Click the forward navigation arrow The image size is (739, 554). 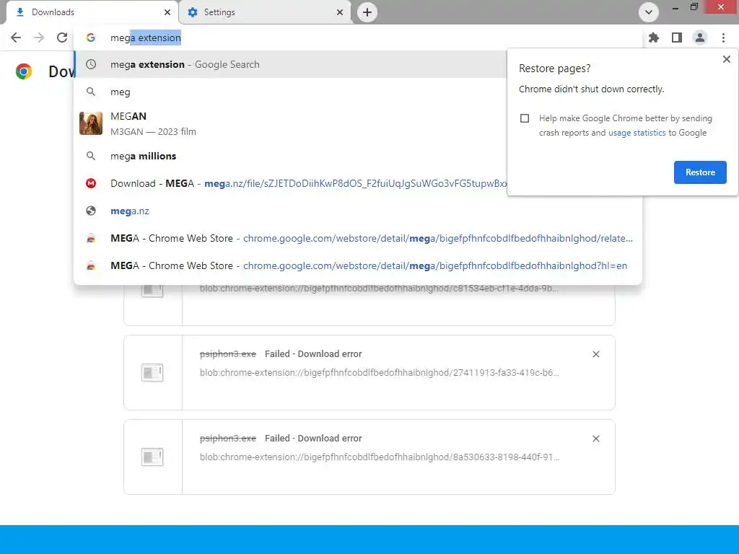tap(39, 38)
